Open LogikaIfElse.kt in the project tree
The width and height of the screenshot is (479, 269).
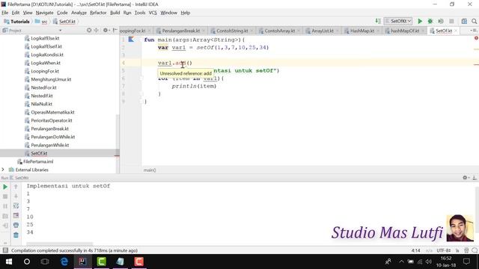tap(45, 38)
